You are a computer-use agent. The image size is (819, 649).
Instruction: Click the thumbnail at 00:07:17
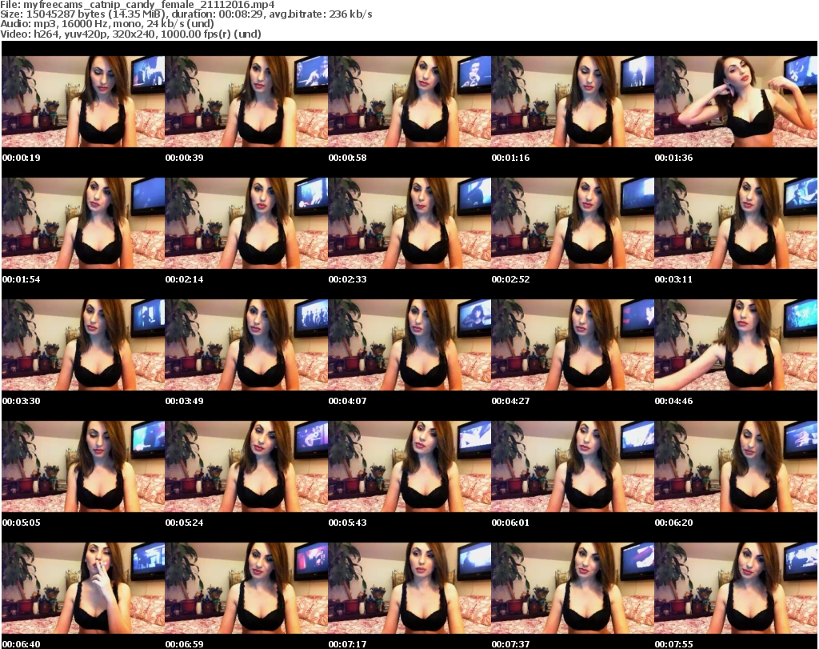click(409, 588)
